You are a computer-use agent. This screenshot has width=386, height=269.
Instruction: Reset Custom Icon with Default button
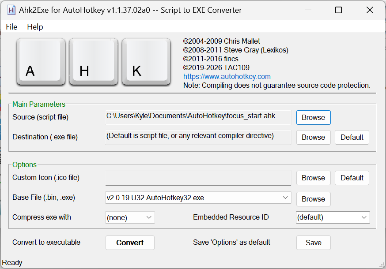tap(352, 178)
